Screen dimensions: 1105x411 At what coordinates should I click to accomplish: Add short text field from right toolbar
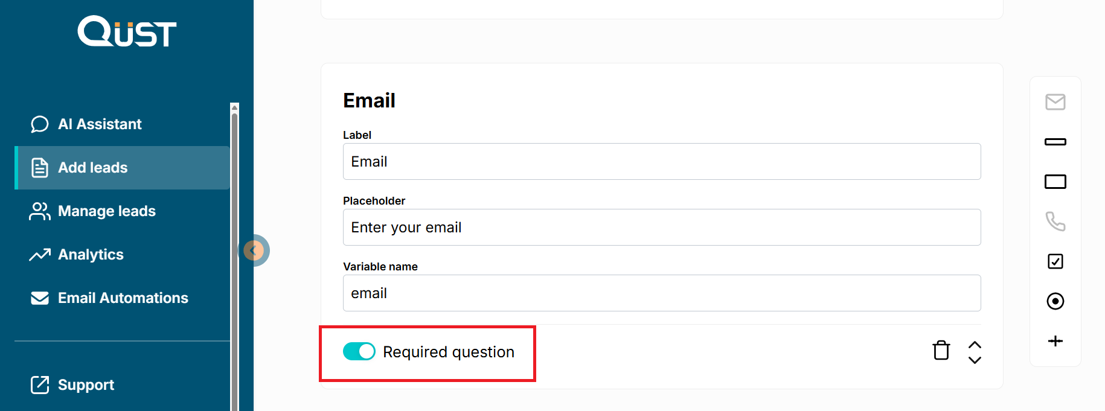click(1055, 142)
